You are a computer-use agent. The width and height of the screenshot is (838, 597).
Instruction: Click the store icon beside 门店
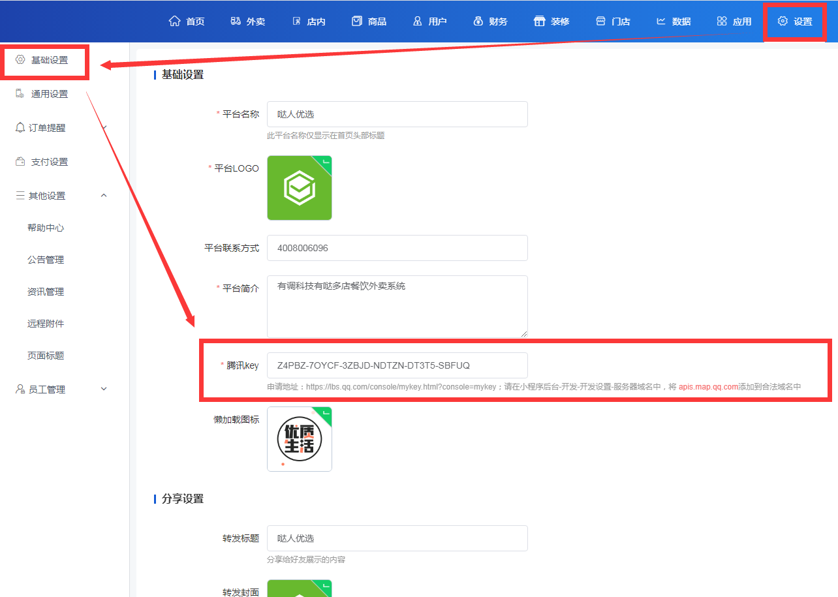[x=600, y=21]
